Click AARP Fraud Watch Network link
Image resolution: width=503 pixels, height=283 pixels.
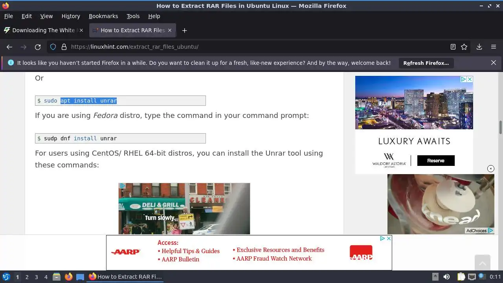coord(274,258)
